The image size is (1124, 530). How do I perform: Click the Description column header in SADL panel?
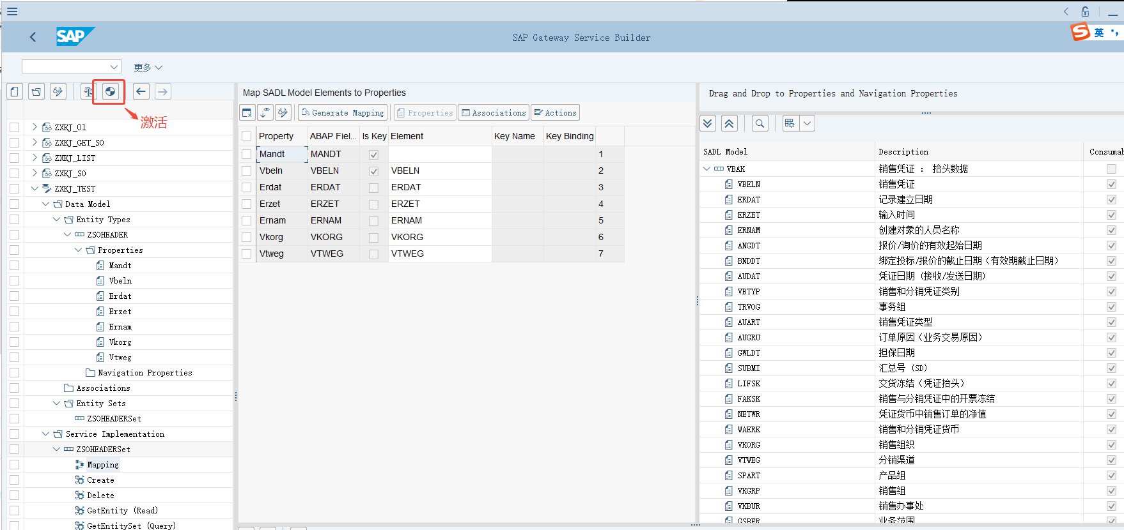979,151
